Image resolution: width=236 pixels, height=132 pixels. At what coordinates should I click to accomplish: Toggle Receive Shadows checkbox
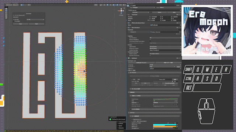150,40
